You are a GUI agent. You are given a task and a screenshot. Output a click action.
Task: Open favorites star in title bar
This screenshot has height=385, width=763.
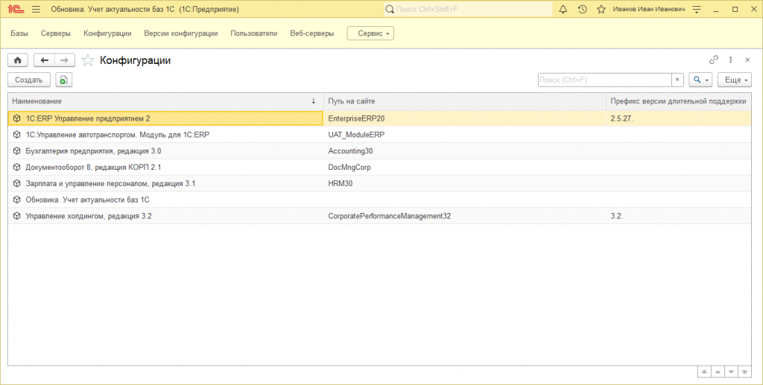pyautogui.click(x=601, y=9)
